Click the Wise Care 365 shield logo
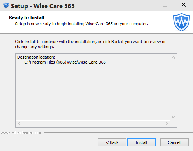 [181, 22]
